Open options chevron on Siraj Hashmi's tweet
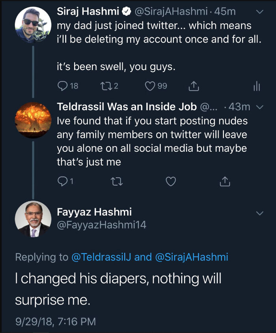Screen dimensions: 276x333 259,12
